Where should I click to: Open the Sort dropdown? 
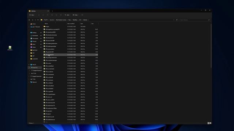click(x=67, y=15)
